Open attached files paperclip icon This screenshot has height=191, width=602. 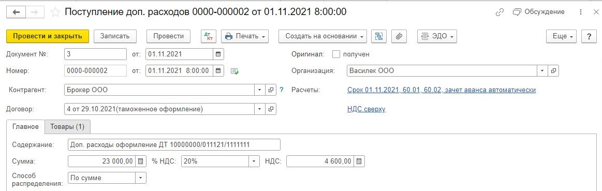click(x=399, y=36)
